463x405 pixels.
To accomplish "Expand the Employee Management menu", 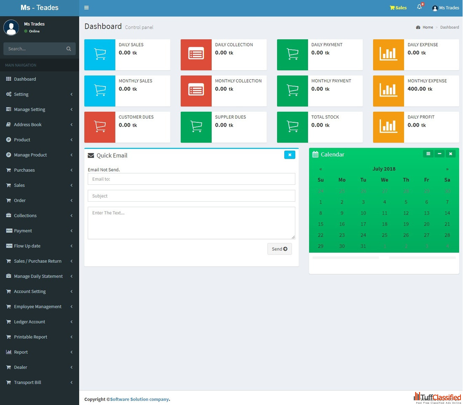I will click(37, 307).
